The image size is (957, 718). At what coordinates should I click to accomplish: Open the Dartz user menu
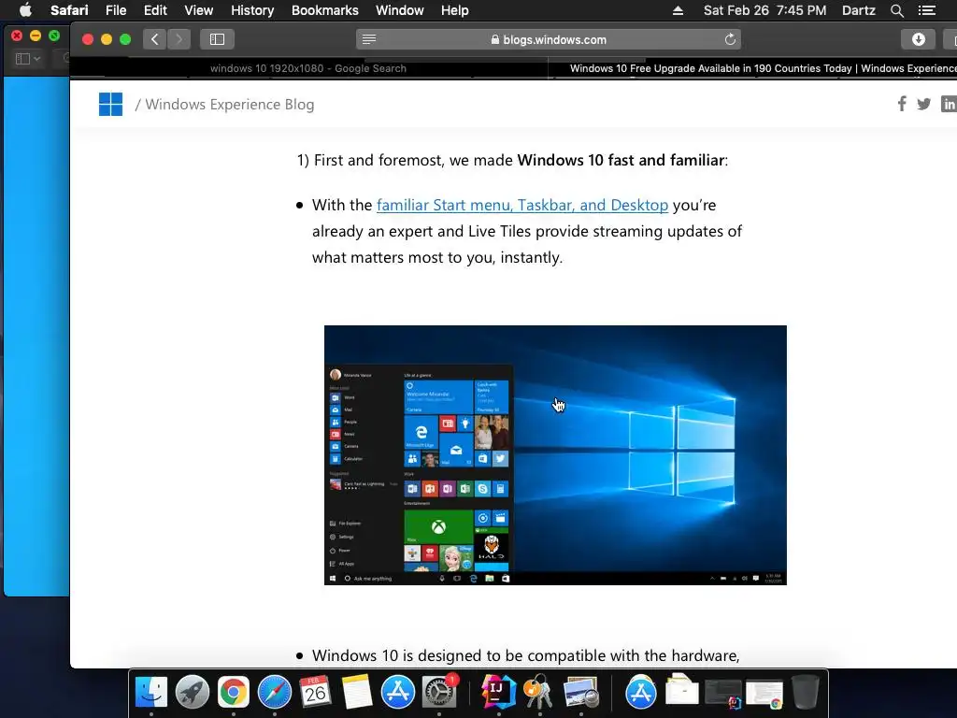[858, 10]
